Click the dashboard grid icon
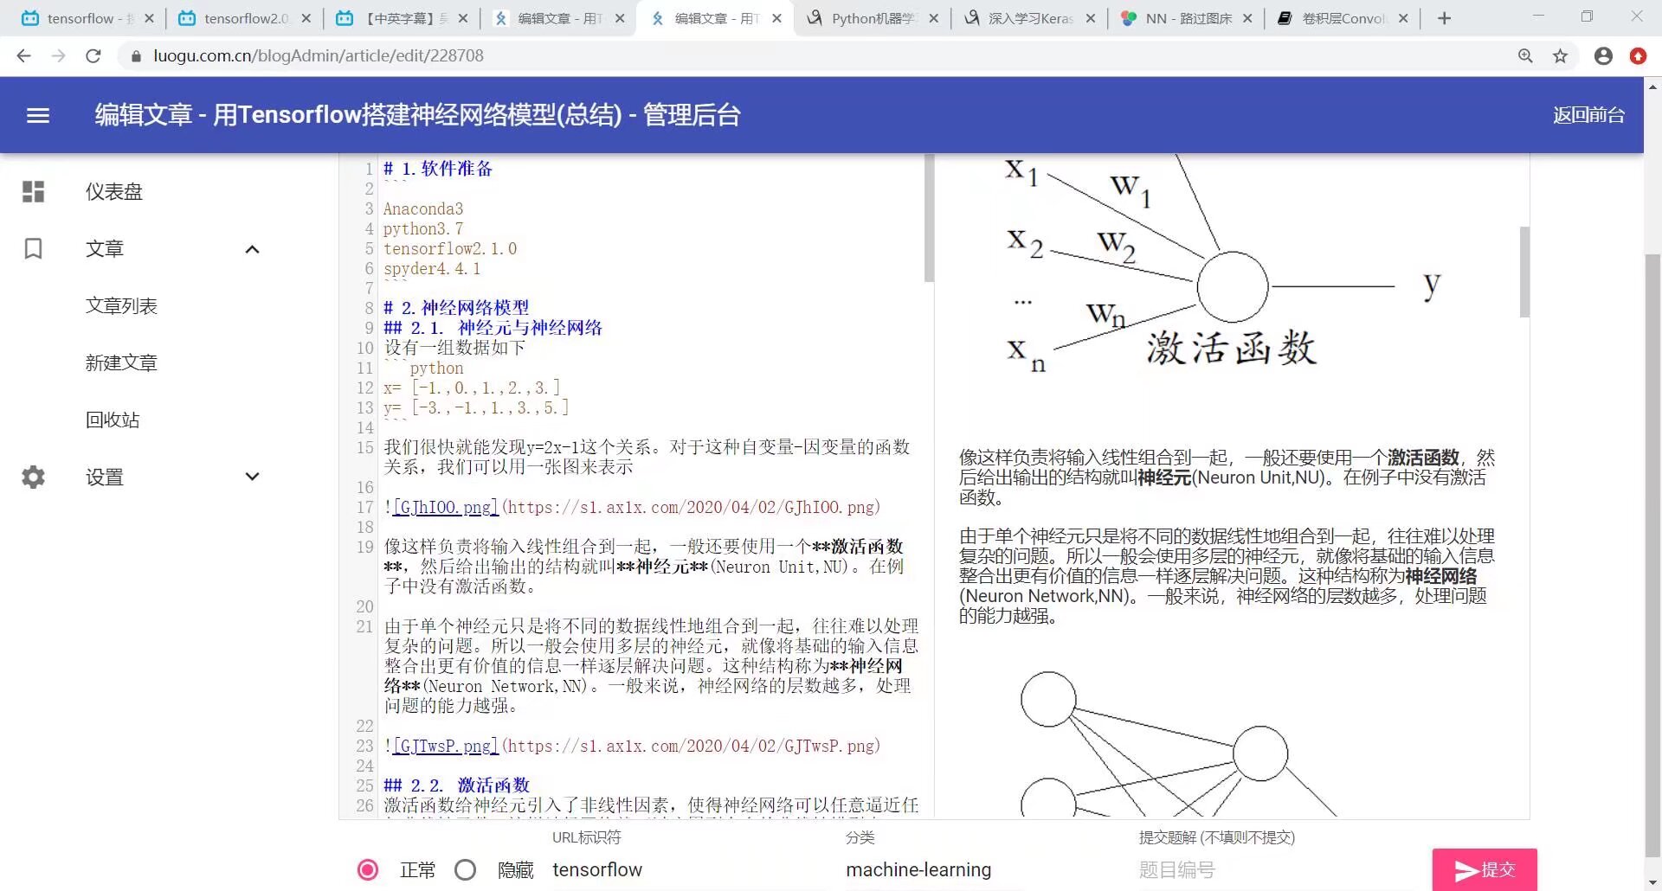Screen dimensions: 1662x891 33,191
